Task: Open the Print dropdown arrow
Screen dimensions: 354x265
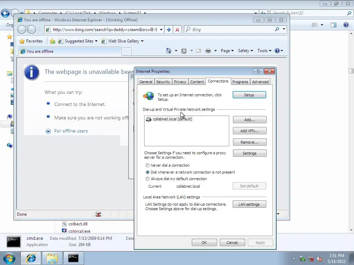Action: 215,51
